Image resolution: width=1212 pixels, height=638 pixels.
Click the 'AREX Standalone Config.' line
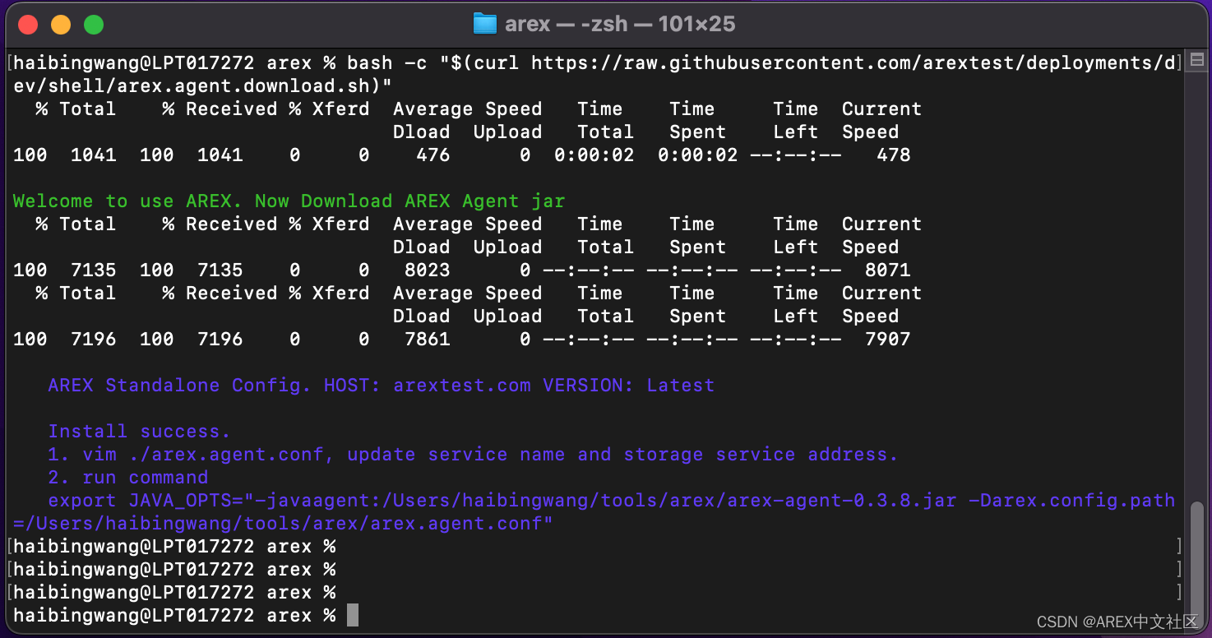pos(381,386)
